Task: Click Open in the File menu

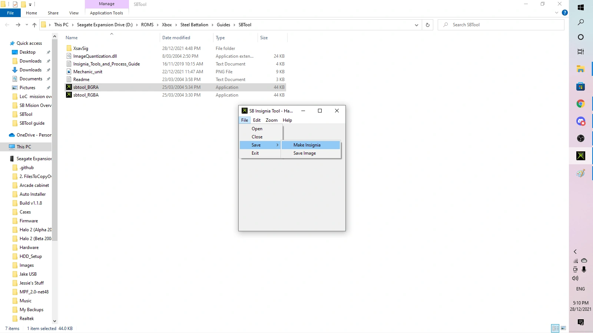Action: coord(260,129)
